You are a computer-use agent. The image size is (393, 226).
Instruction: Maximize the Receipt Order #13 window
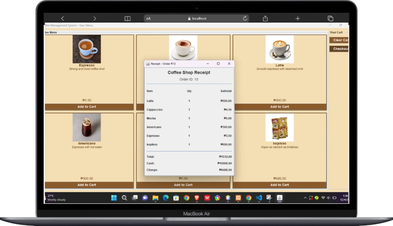(x=218, y=64)
